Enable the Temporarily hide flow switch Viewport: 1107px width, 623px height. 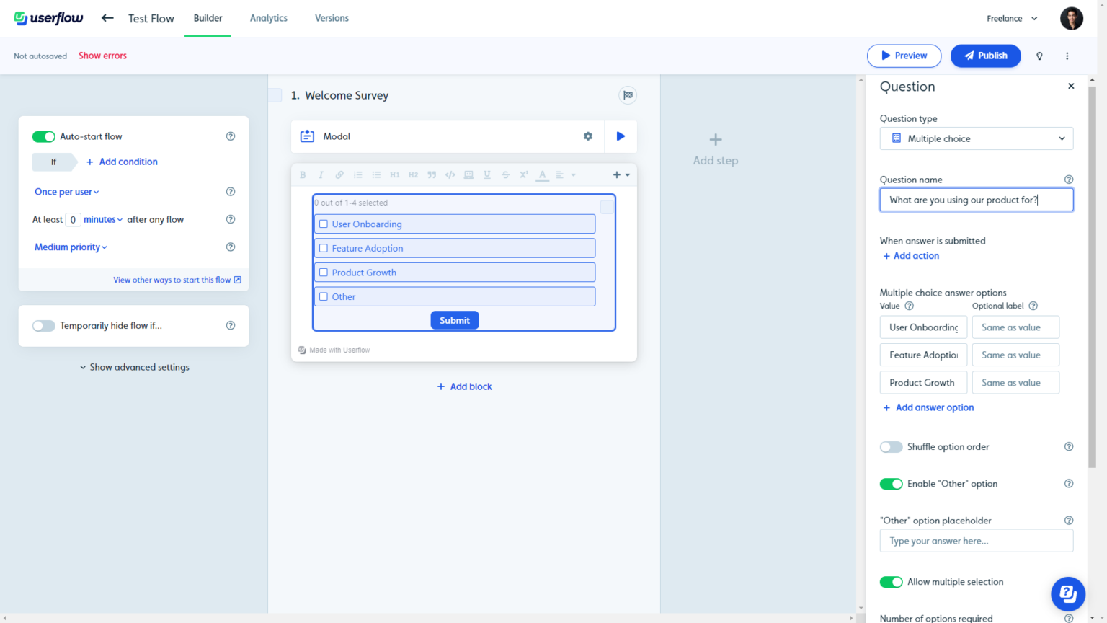point(43,325)
